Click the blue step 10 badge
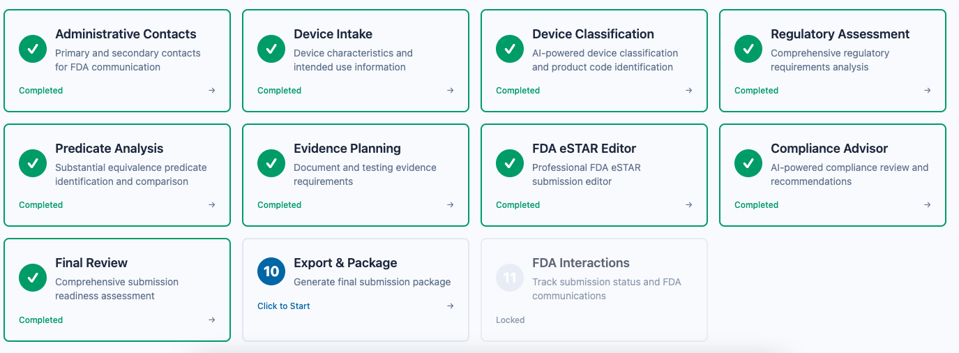 271,271
